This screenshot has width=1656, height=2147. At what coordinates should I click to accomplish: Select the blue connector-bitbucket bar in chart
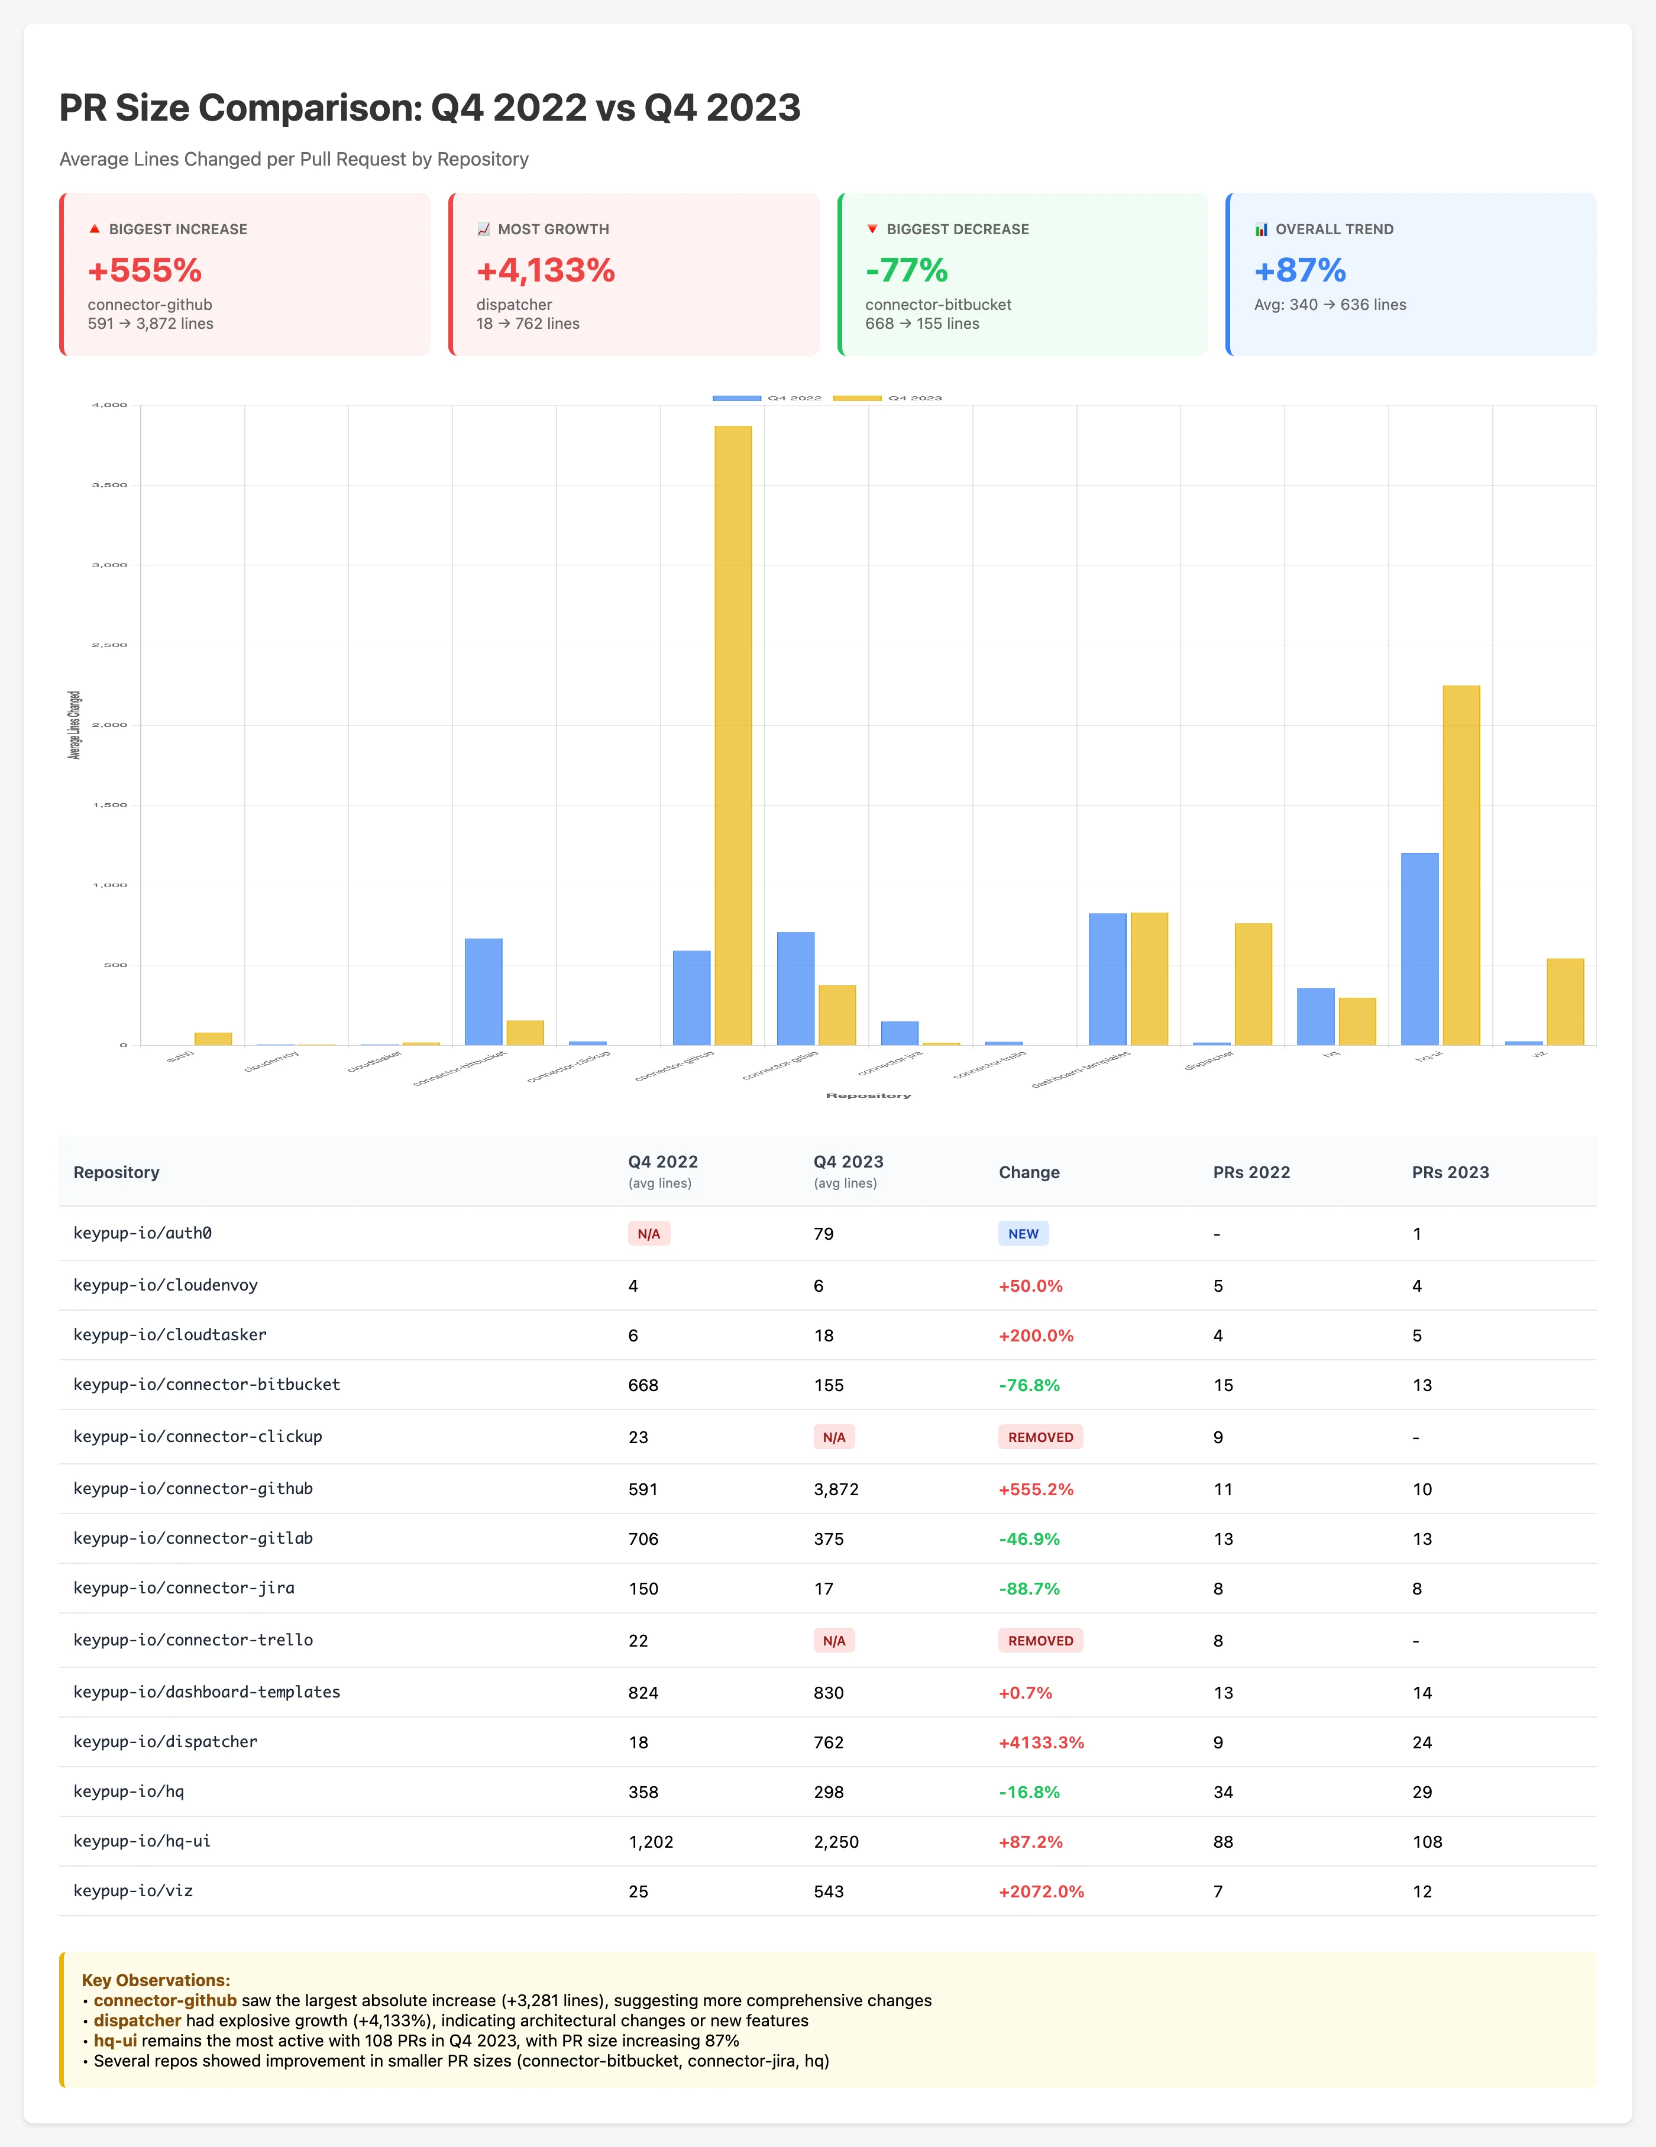point(484,992)
